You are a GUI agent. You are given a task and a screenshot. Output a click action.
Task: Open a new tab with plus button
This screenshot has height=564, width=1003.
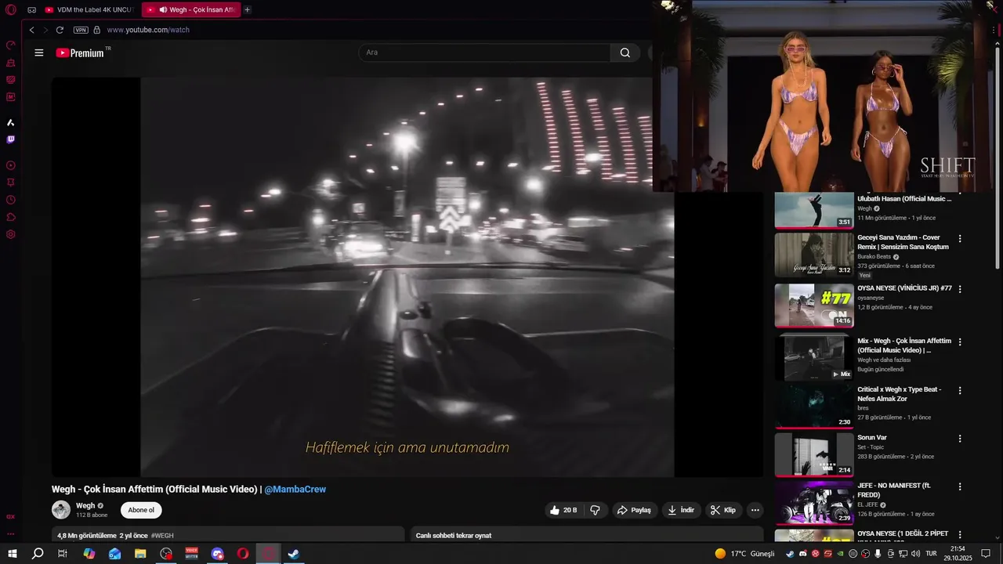[x=248, y=10]
